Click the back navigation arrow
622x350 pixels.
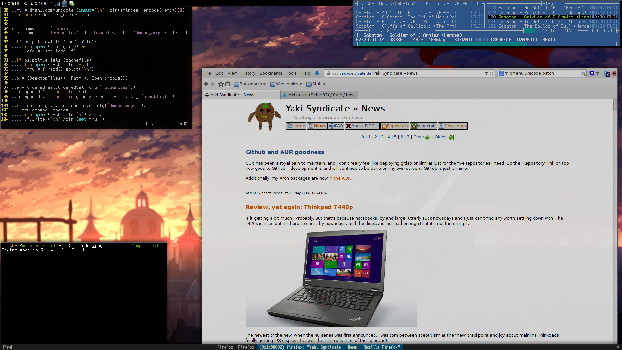pyautogui.click(x=206, y=84)
